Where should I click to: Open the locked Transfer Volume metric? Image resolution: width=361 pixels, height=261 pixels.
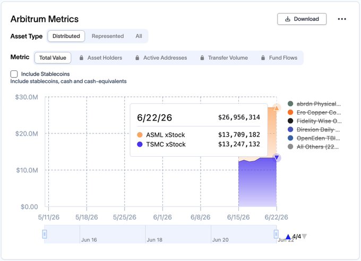224,58
